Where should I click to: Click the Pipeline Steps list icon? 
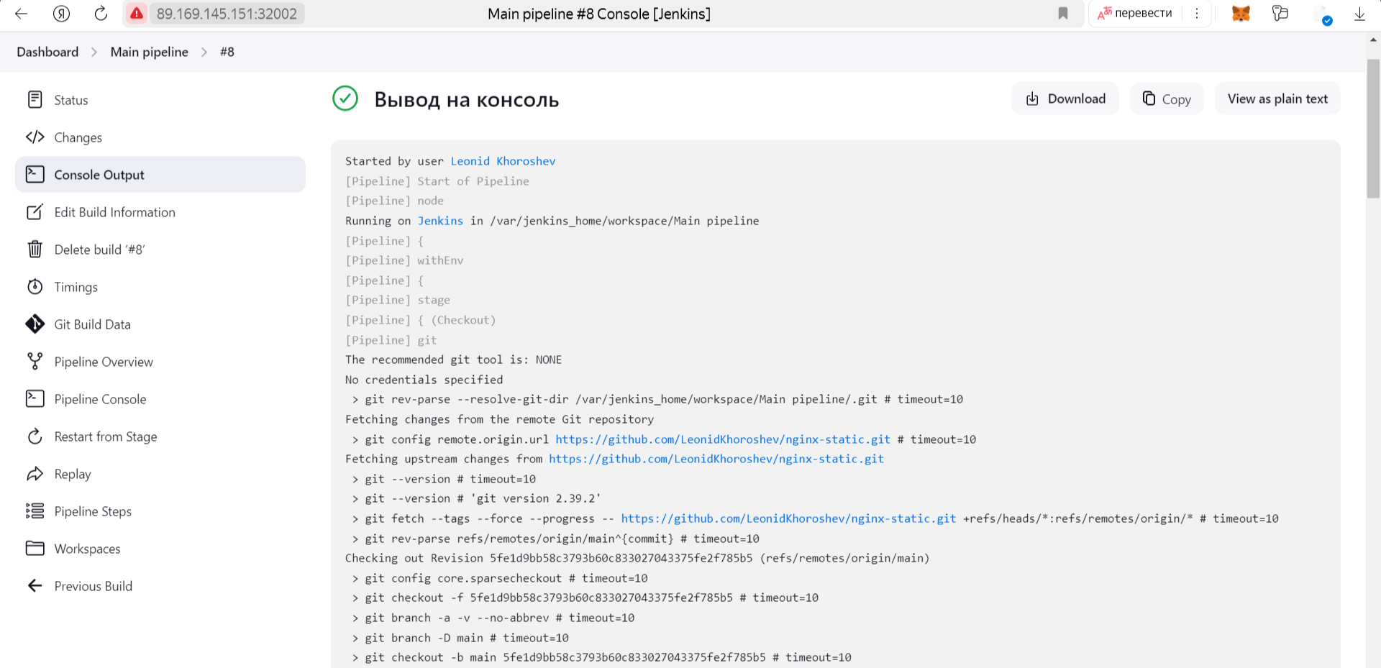(x=35, y=511)
